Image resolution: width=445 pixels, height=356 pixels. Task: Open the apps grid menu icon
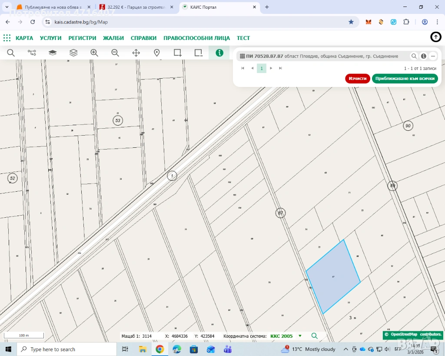pos(7,38)
